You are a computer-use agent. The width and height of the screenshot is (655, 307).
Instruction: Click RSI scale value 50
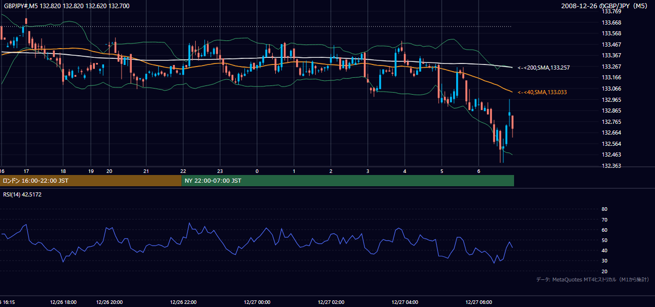604,240
